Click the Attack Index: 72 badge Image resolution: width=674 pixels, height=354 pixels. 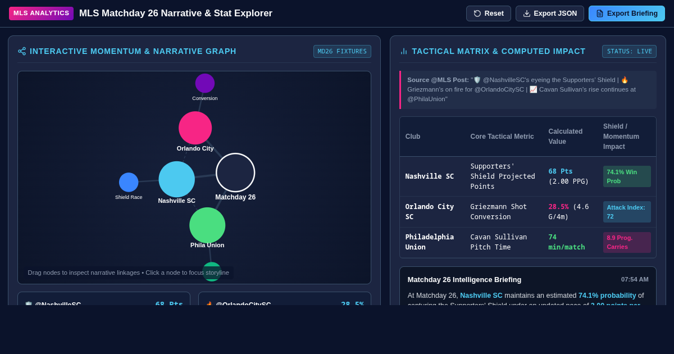click(x=627, y=212)
